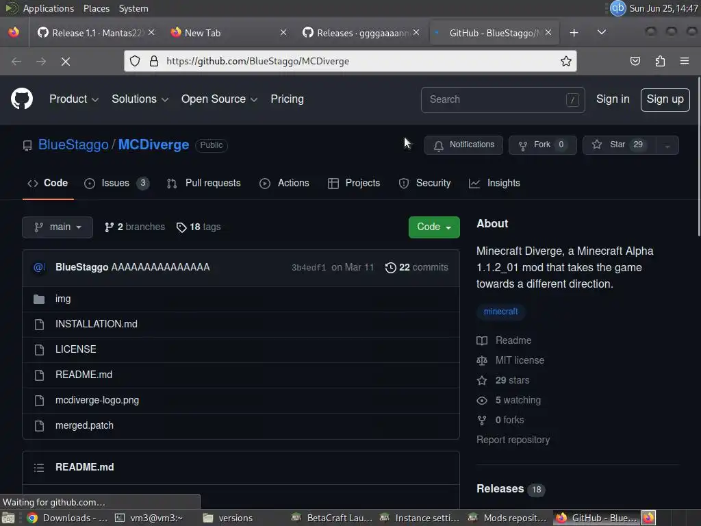Open the Star lists dropdown arrow
This screenshot has height=526, width=701.
click(667, 145)
